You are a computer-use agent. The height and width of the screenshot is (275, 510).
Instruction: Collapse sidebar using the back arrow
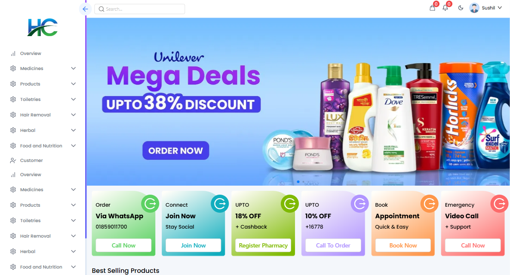pos(85,9)
